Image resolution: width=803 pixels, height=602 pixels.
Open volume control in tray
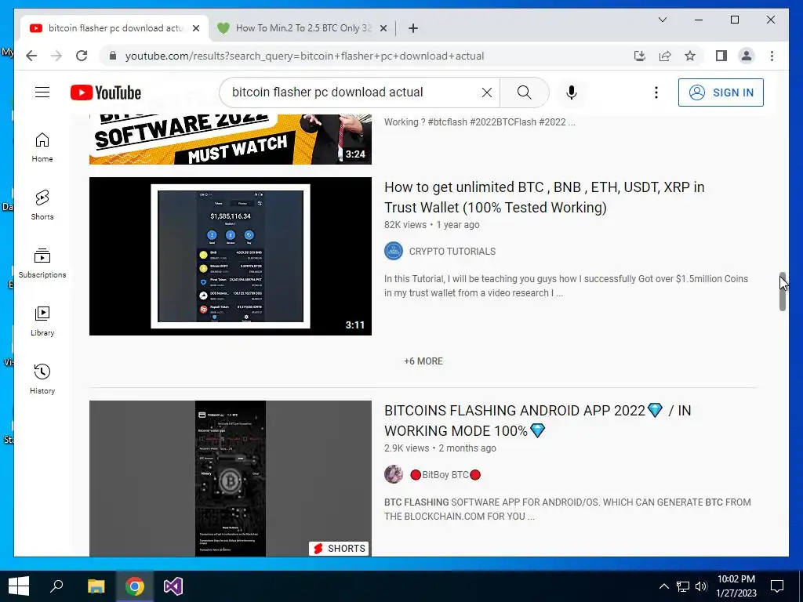[701, 586]
